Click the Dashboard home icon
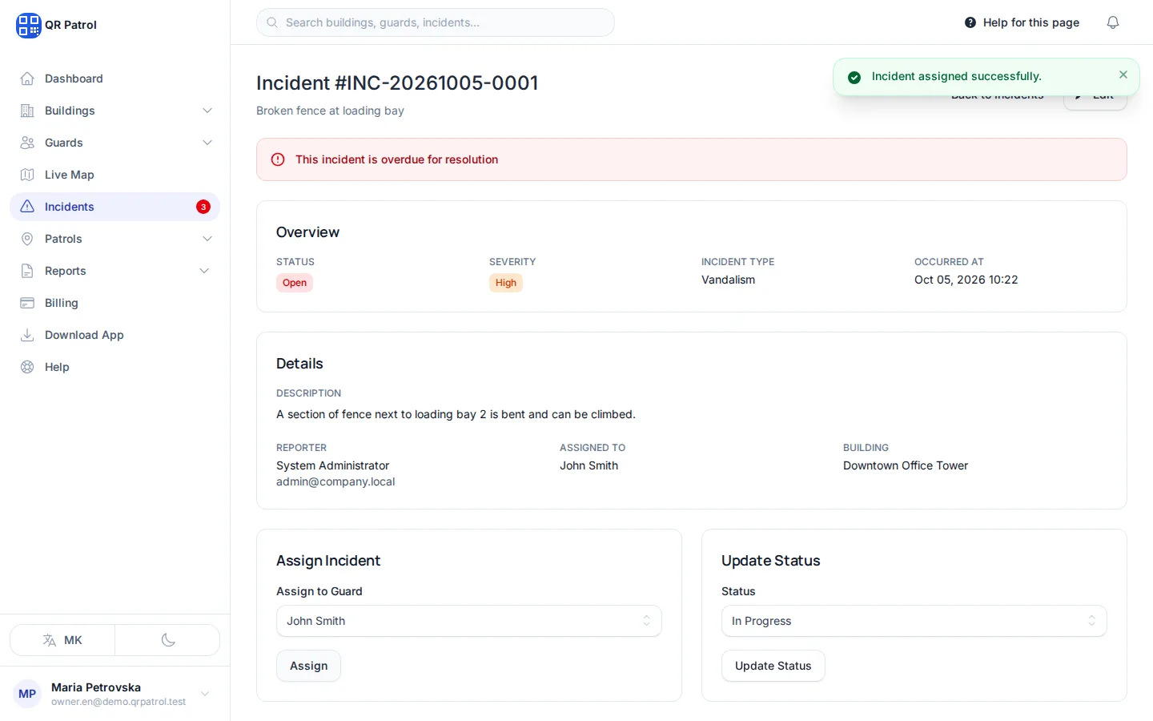This screenshot has height=721, width=1153. click(x=27, y=79)
